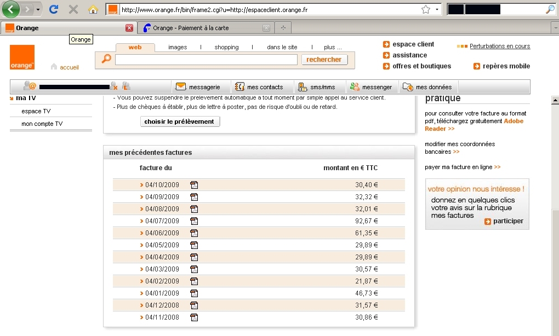Open PDF icon for invoice 04/09/2009
The width and height of the screenshot is (559, 336).
point(194,197)
